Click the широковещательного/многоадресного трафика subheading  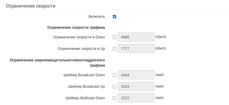click(x=57, y=63)
